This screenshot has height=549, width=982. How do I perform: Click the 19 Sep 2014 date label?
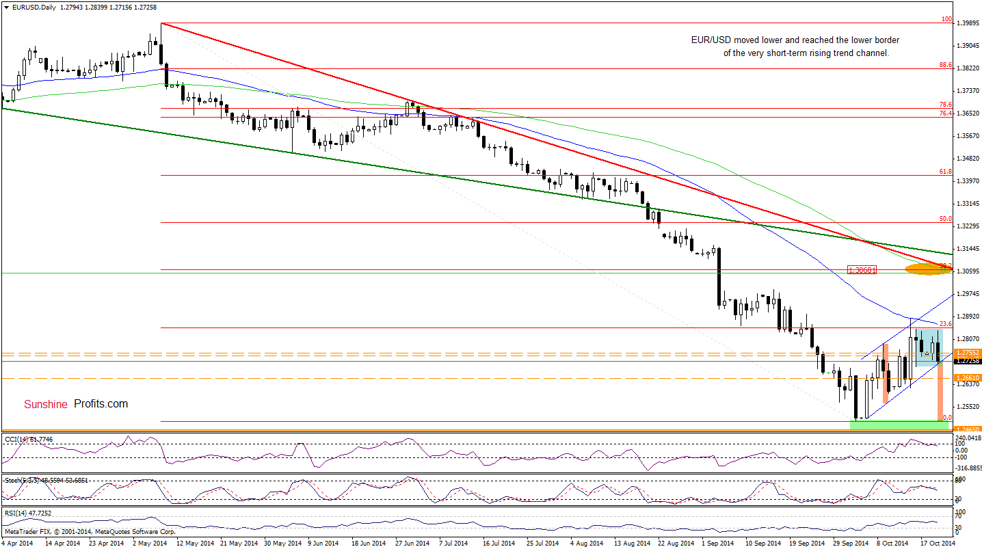pos(808,543)
